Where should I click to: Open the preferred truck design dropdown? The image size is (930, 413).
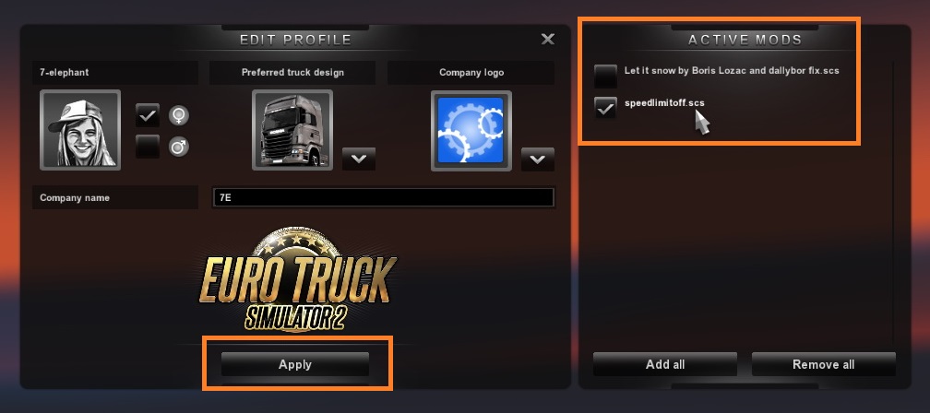click(359, 159)
